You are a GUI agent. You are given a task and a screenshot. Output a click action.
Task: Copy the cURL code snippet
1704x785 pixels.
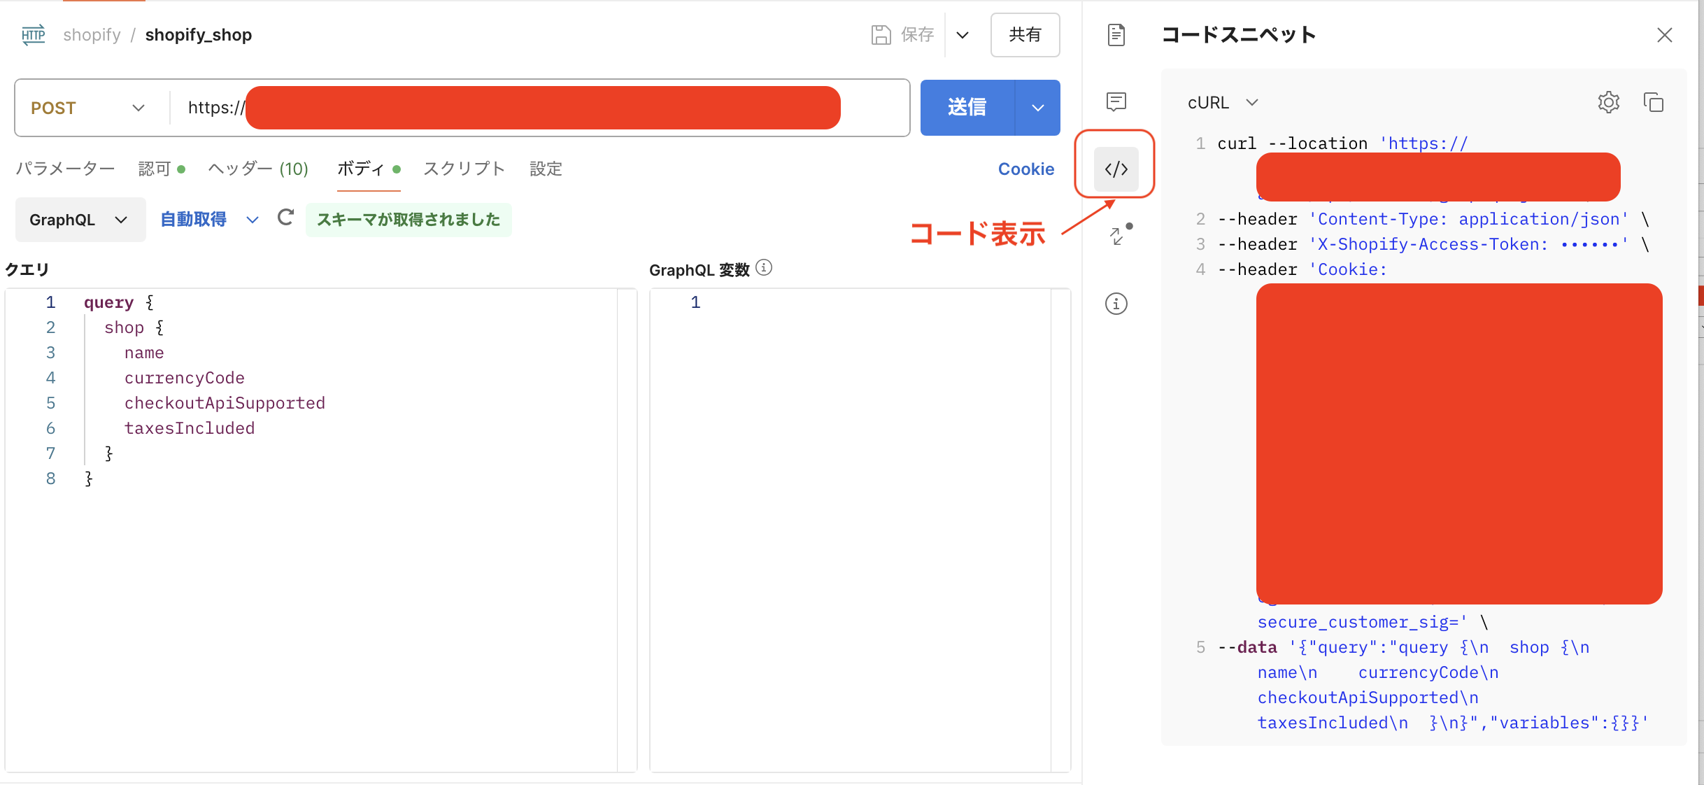click(1654, 102)
